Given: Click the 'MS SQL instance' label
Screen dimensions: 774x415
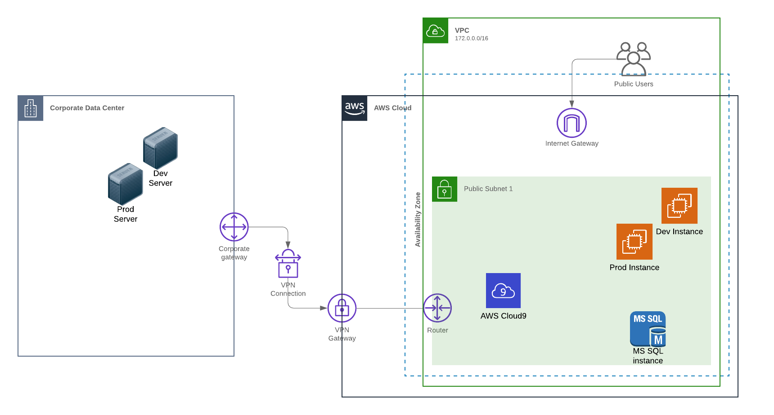Looking at the screenshot, I should click(x=648, y=356).
